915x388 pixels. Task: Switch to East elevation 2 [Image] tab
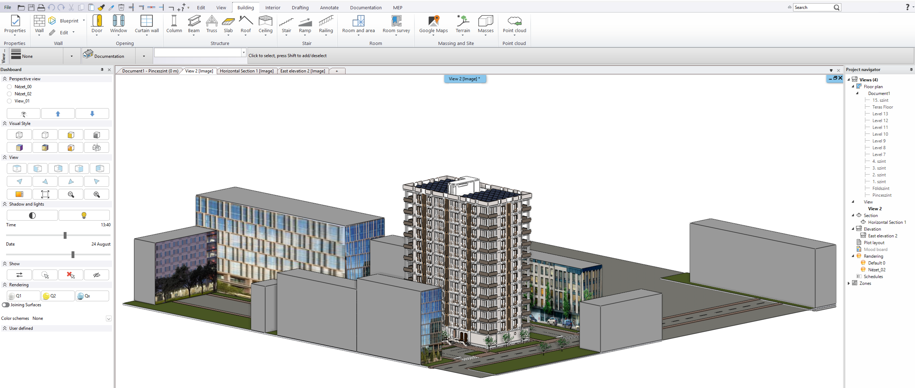pos(303,71)
